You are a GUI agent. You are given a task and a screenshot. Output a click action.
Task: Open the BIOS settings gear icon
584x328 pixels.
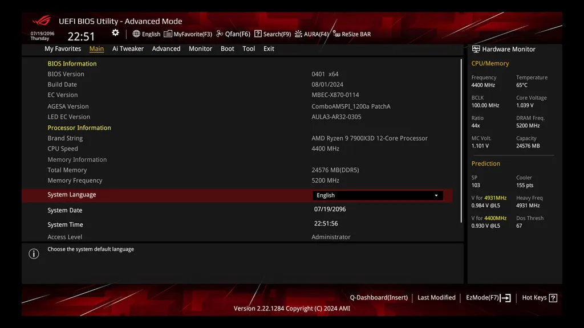click(115, 33)
